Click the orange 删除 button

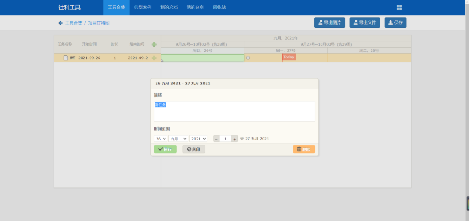click(305, 149)
